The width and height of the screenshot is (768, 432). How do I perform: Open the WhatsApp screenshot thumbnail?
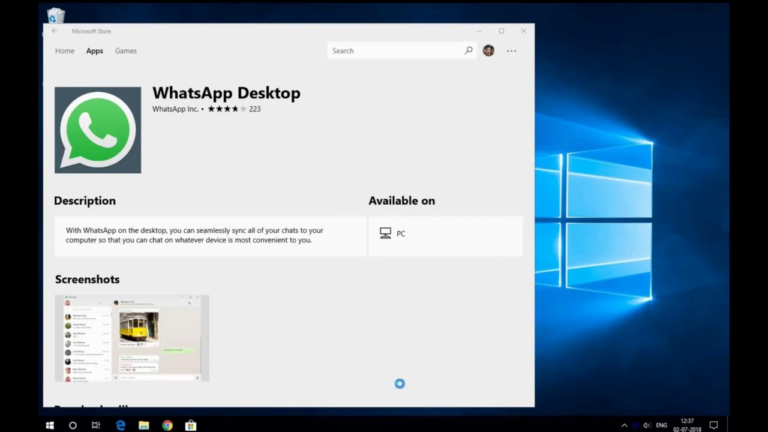coord(132,338)
